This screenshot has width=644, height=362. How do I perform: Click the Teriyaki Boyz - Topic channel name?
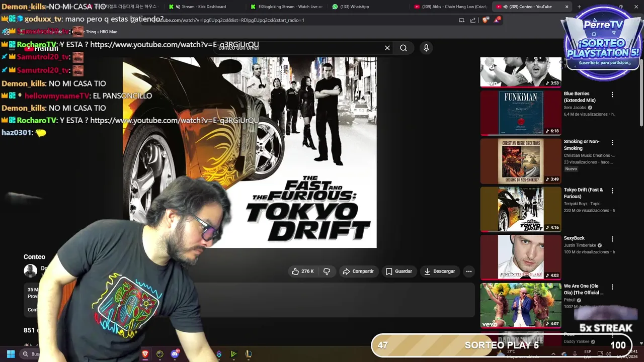tap(582, 204)
